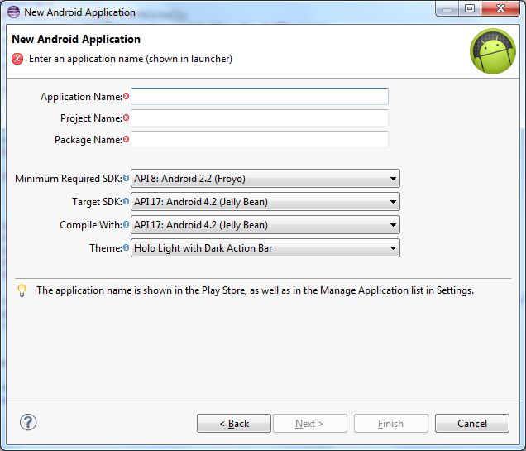The height and width of the screenshot is (451, 526).
Task: Click the Finish button
Action: coord(391,424)
